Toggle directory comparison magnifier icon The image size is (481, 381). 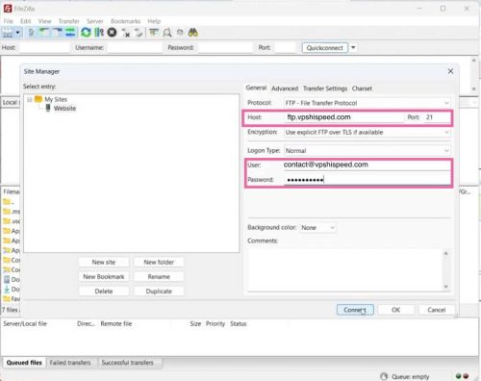click(x=167, y=33)
